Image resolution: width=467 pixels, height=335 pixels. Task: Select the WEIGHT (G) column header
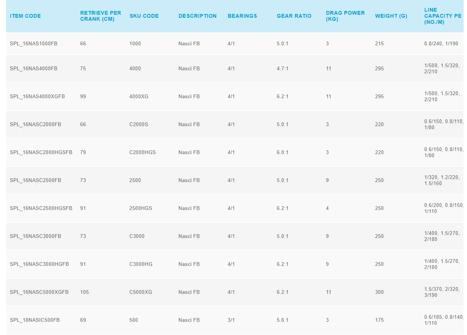[391, 16]
